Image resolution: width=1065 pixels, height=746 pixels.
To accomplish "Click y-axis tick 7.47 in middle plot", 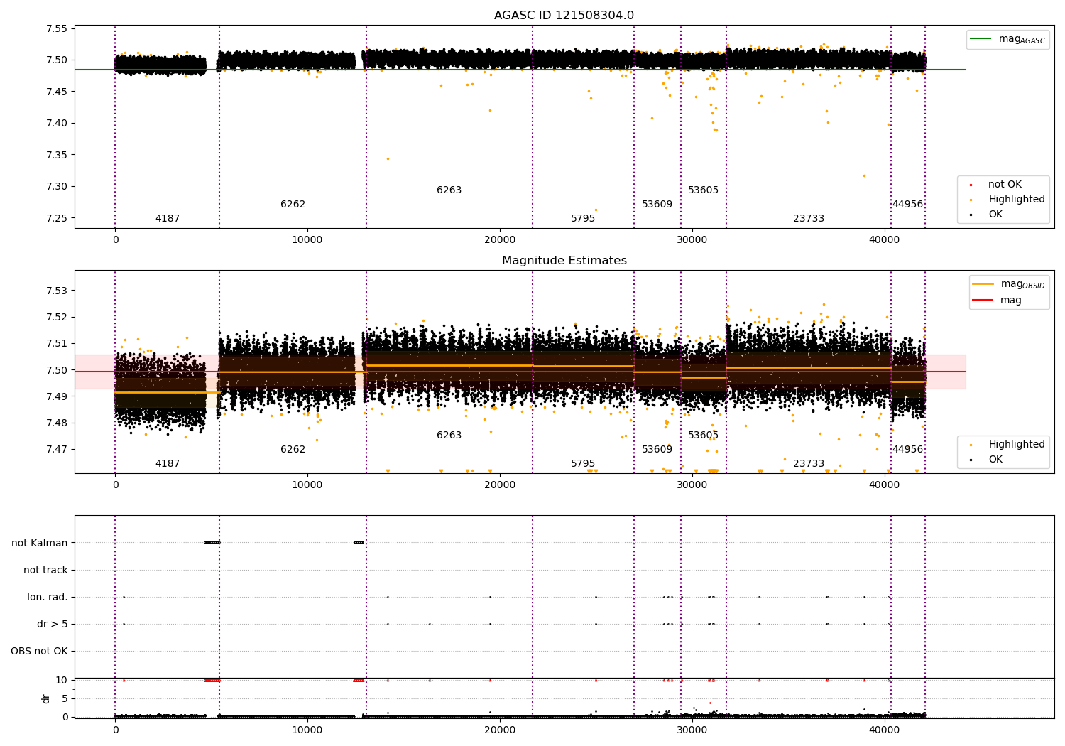I will [x=56, y=450].
